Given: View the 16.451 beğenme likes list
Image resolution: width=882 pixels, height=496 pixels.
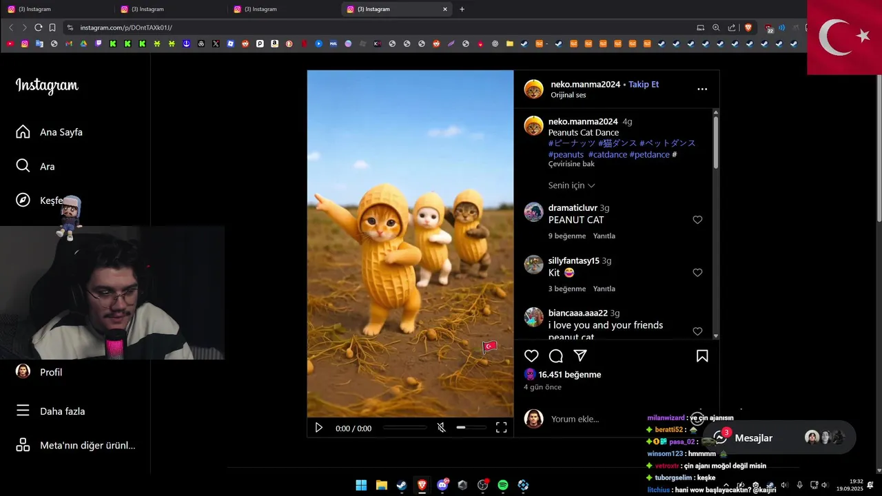Looking at the screenshot, I should tap(569, 375).
